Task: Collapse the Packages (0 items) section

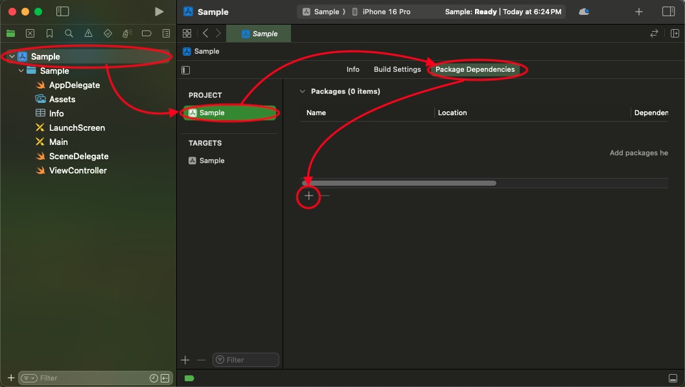Action: (302, 92)
